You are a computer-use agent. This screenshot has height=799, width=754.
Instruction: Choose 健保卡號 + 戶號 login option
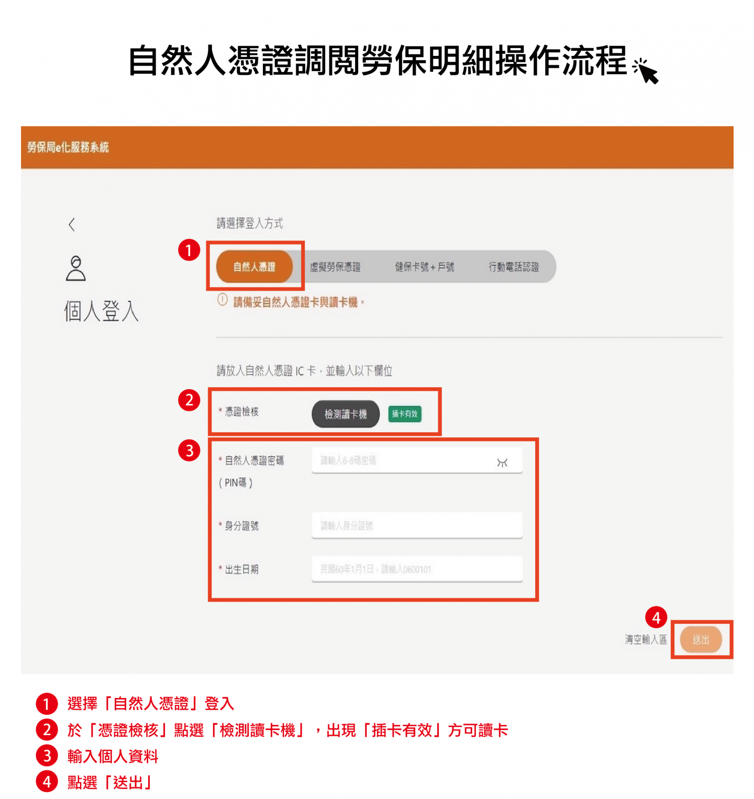tap(425, 267)
